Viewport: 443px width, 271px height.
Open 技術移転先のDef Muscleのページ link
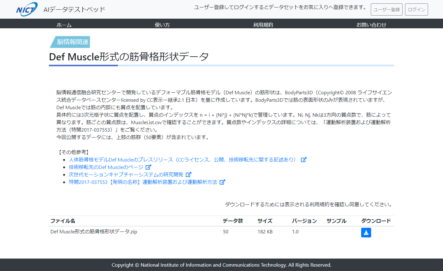[106, 167]
